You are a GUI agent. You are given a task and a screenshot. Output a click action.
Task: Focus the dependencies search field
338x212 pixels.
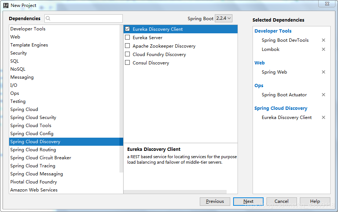84,19
